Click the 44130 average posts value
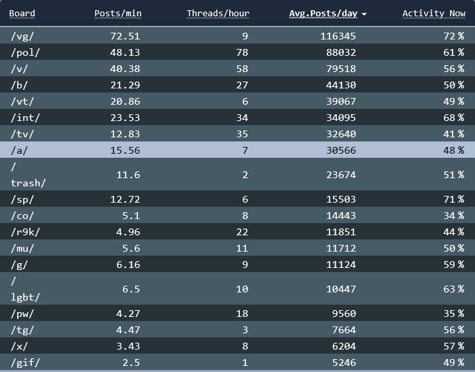This screenshot has height=372, width=475. [341, 85]
